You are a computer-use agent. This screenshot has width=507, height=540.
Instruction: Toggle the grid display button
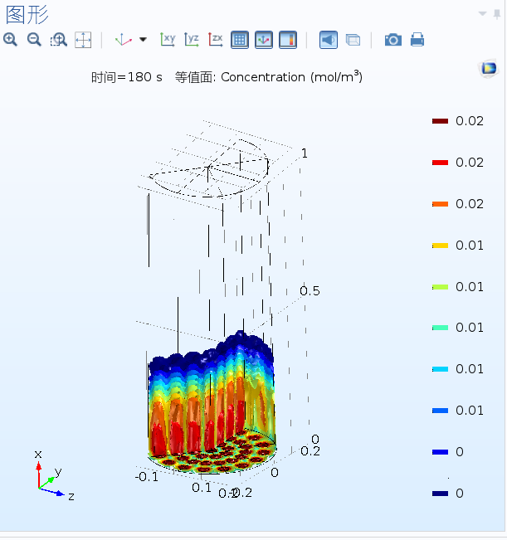pos(240,40)
